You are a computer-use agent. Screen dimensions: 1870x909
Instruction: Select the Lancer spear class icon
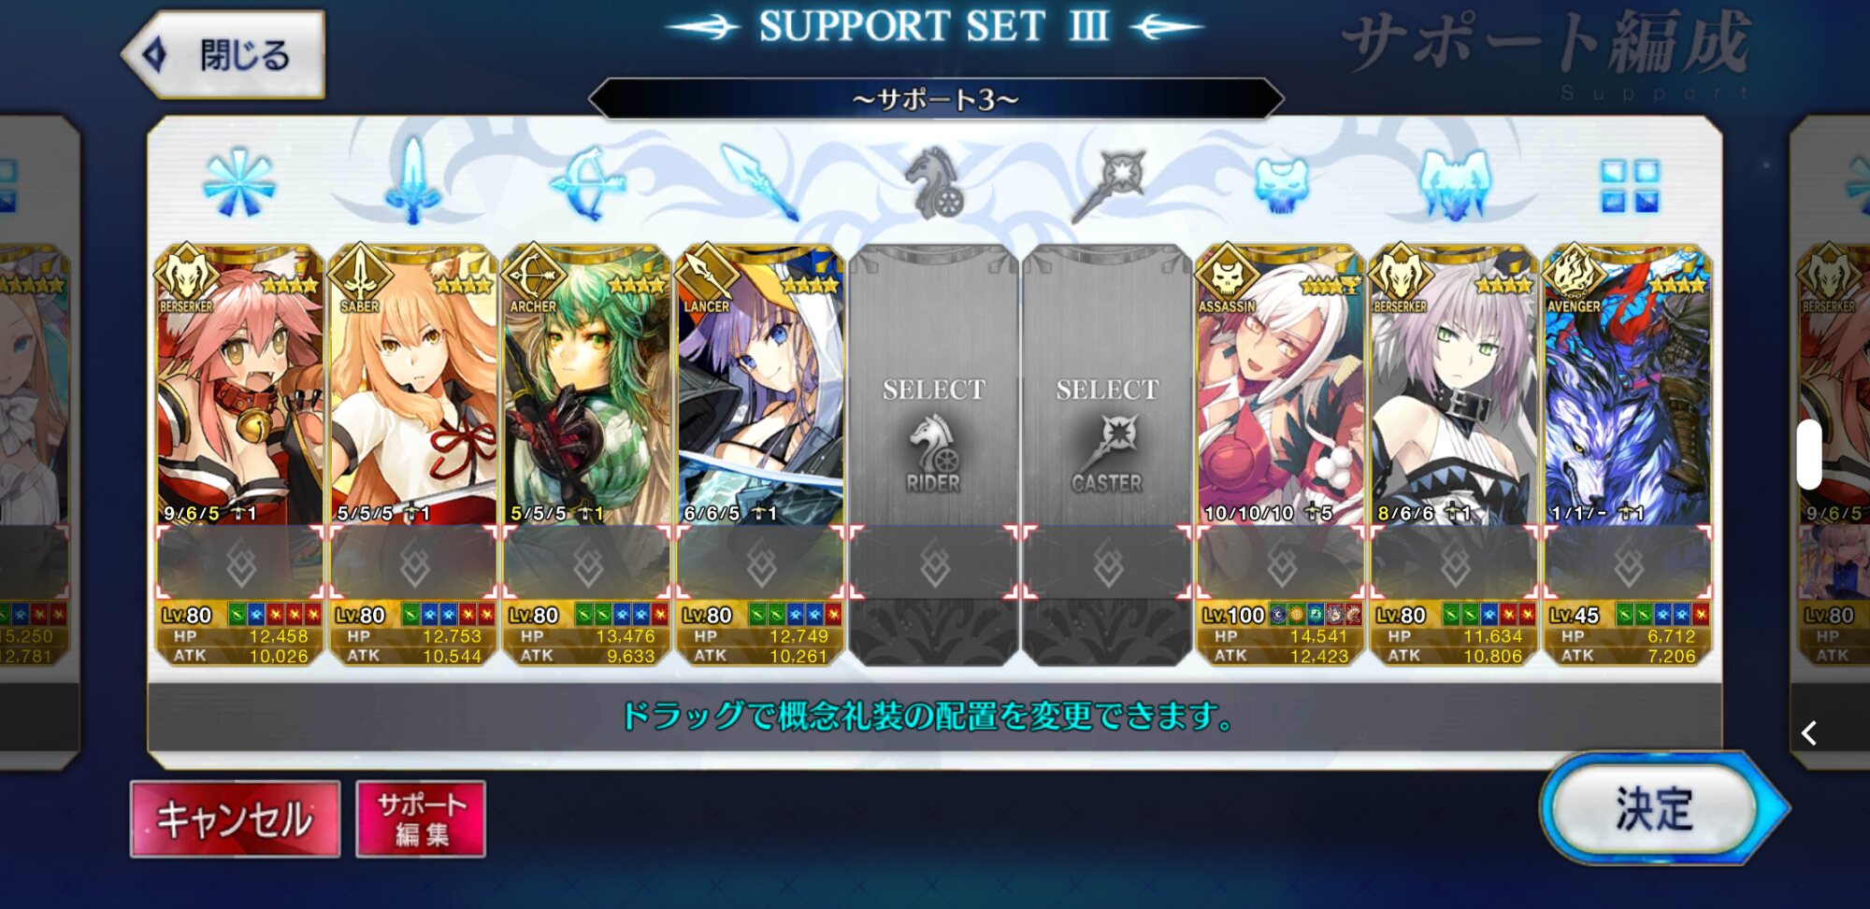[x=759, y=183]
